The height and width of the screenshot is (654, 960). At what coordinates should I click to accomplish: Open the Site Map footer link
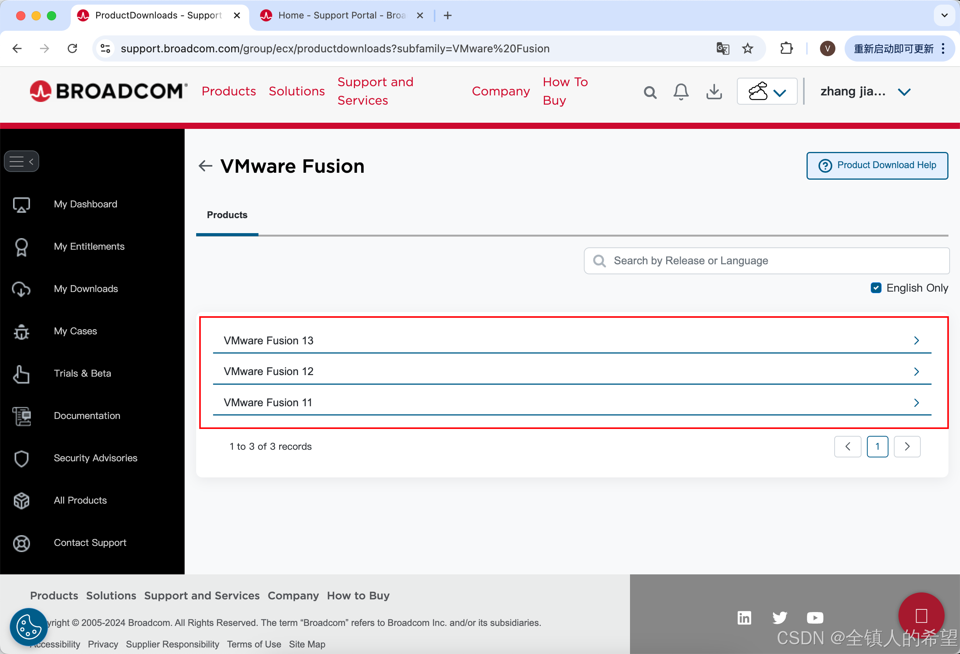coord(307,644)
